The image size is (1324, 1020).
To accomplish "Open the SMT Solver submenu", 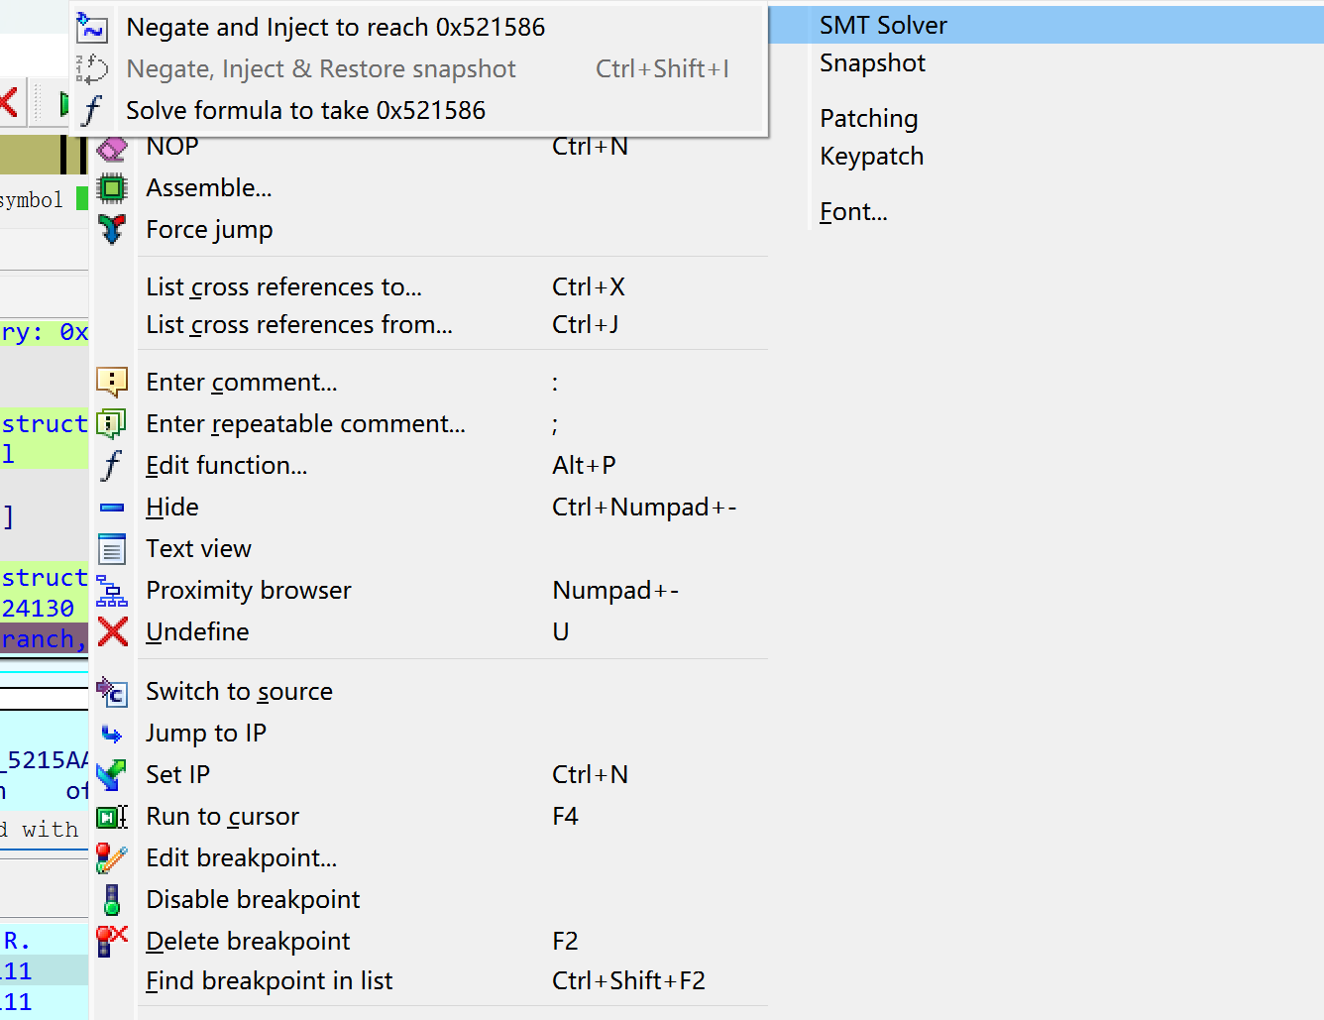I will pos(883,26).
